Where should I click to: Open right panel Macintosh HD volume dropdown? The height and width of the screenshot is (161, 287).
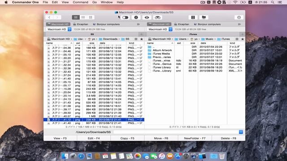pyautogui.click(x=160, y=29)
